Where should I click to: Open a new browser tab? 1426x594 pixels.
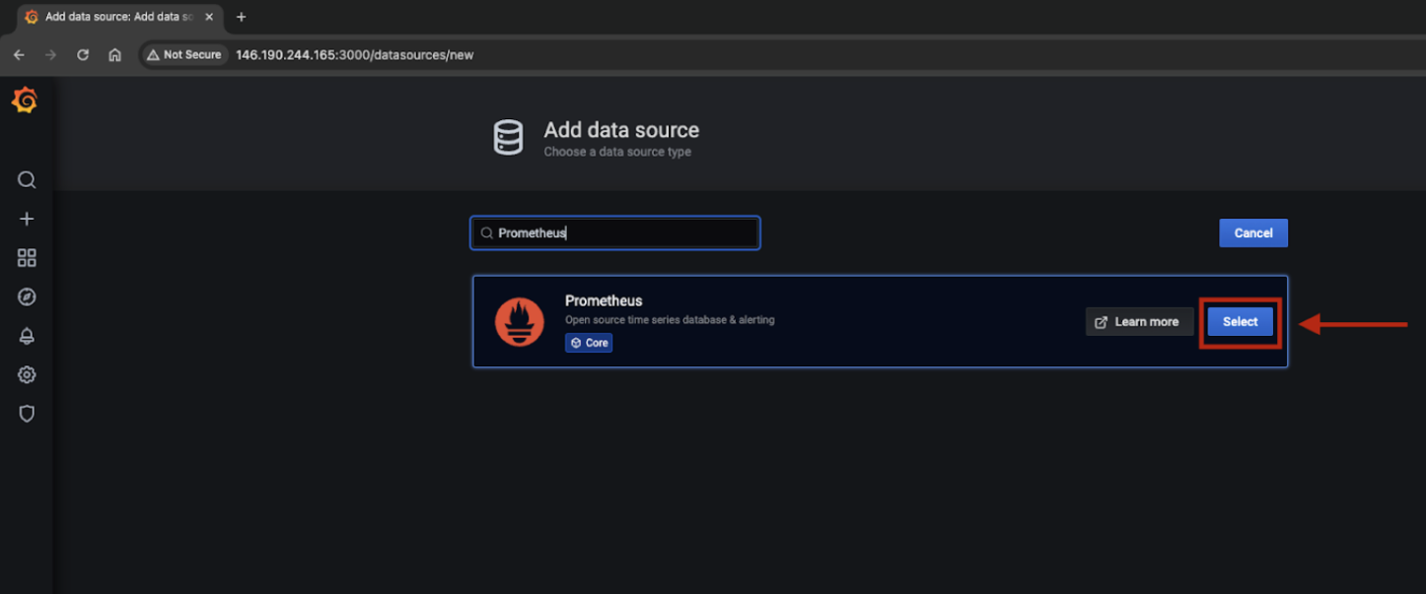tap(242, 17)
